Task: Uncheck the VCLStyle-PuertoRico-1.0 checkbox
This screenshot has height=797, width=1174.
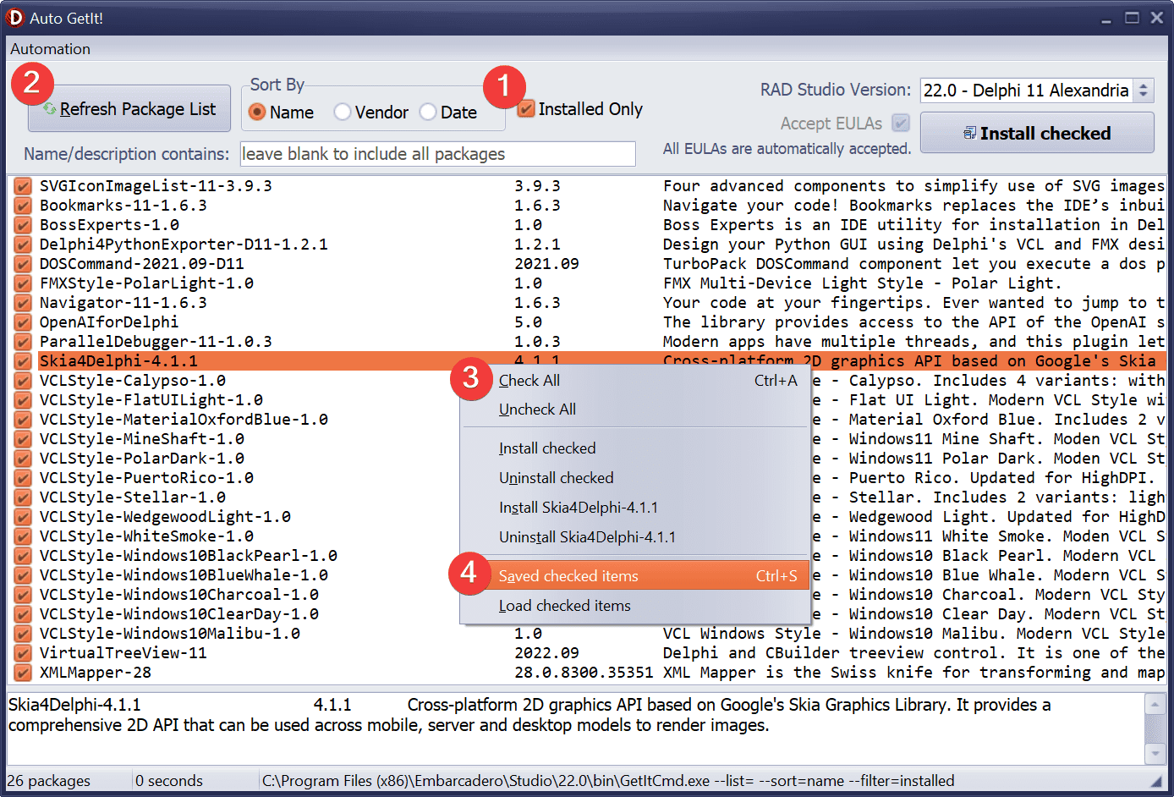Action: (23, 478)
